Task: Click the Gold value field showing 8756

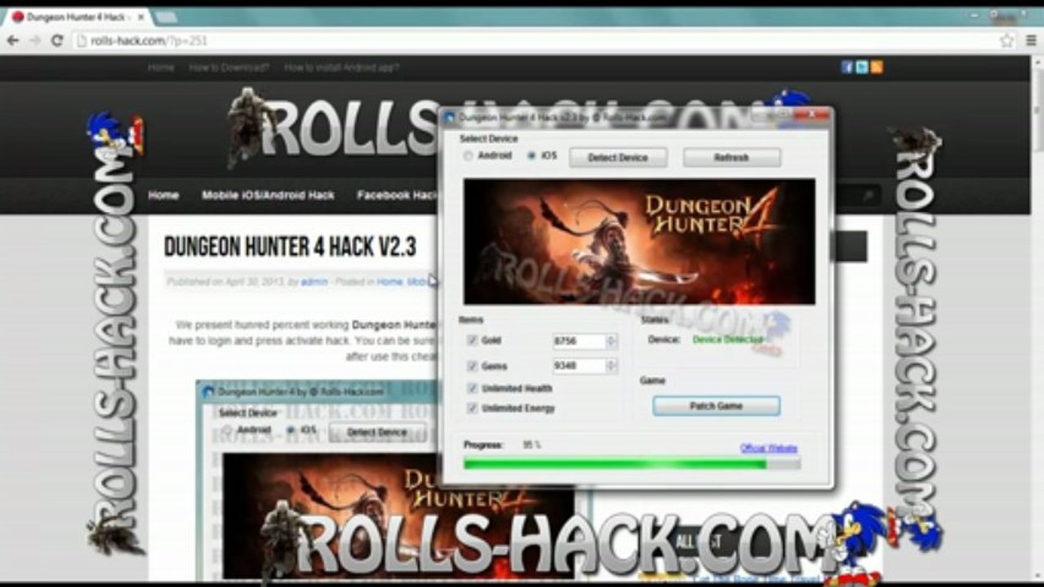Action: pos(580,341)
